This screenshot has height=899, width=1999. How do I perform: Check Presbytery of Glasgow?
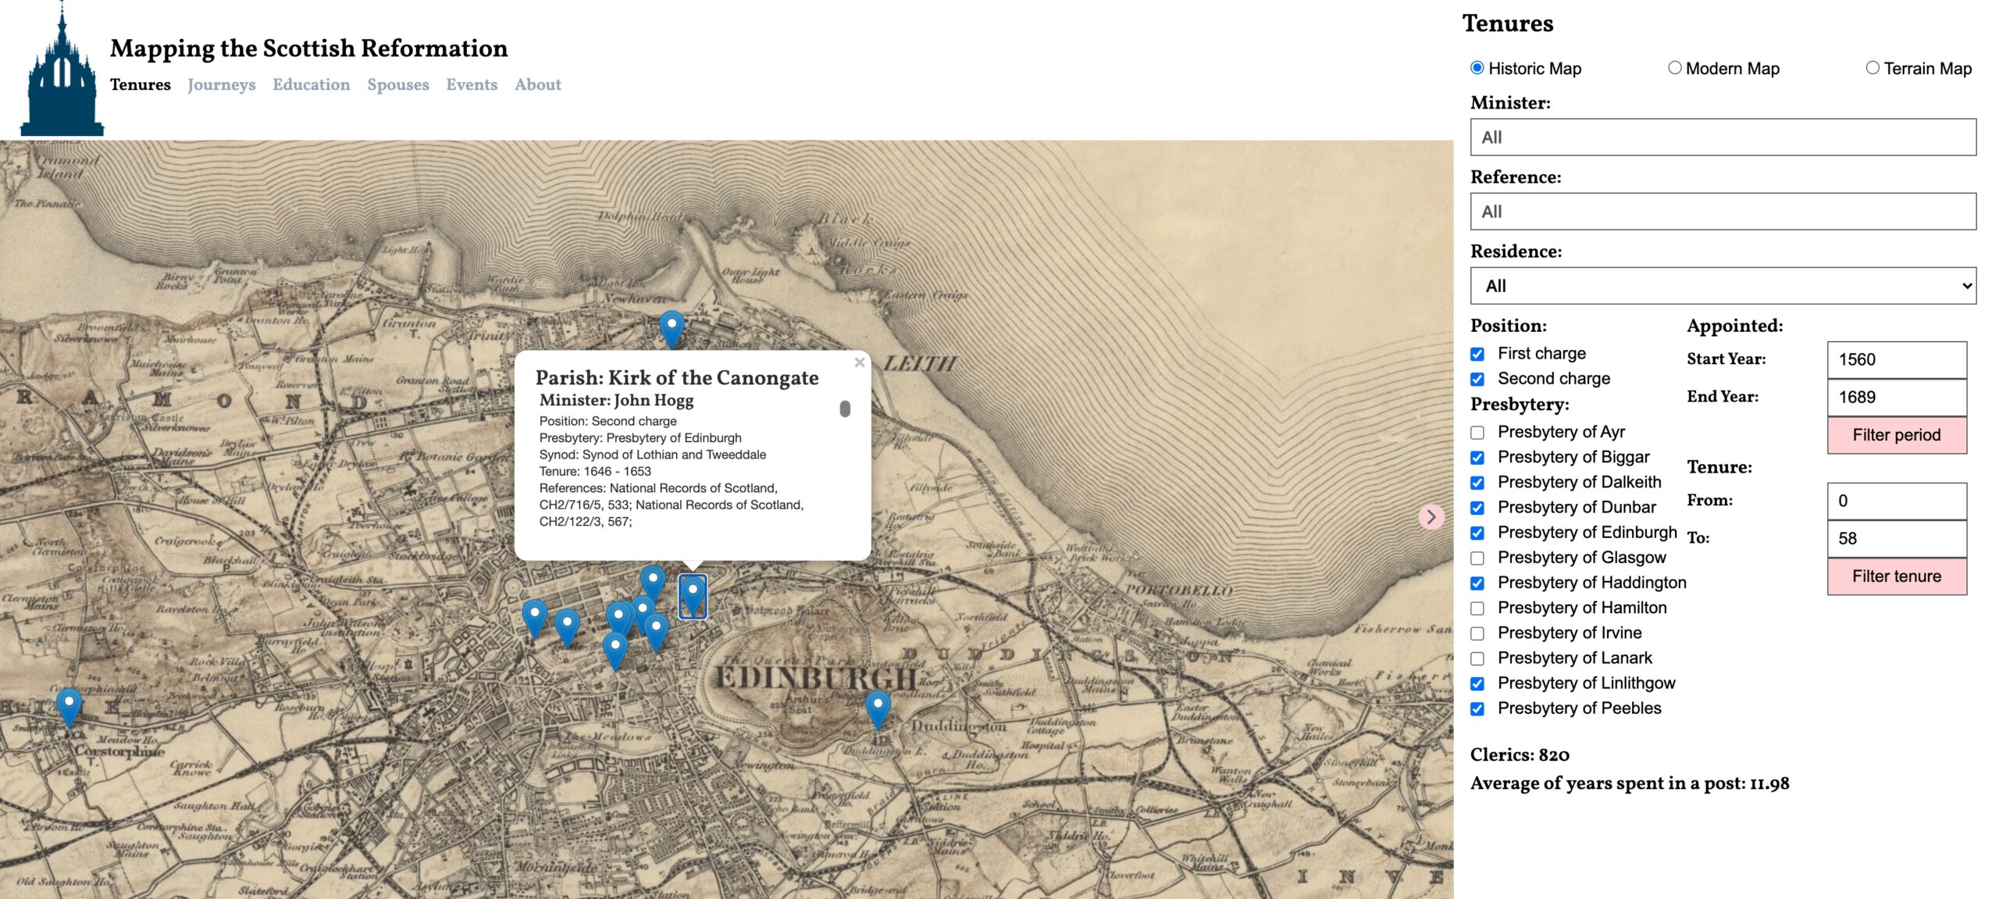1477,558
